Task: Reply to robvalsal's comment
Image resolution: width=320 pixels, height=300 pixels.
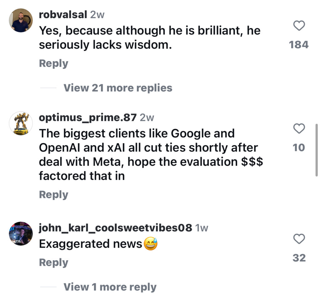Action: coord(53,64)
